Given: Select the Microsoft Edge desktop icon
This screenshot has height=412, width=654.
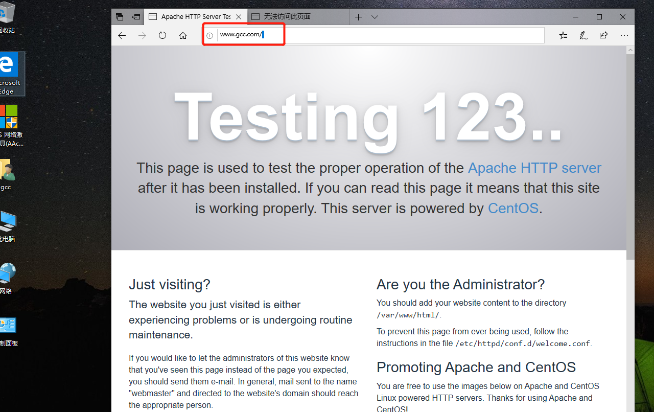Looking at the screenshot, I should pos(8,74).
